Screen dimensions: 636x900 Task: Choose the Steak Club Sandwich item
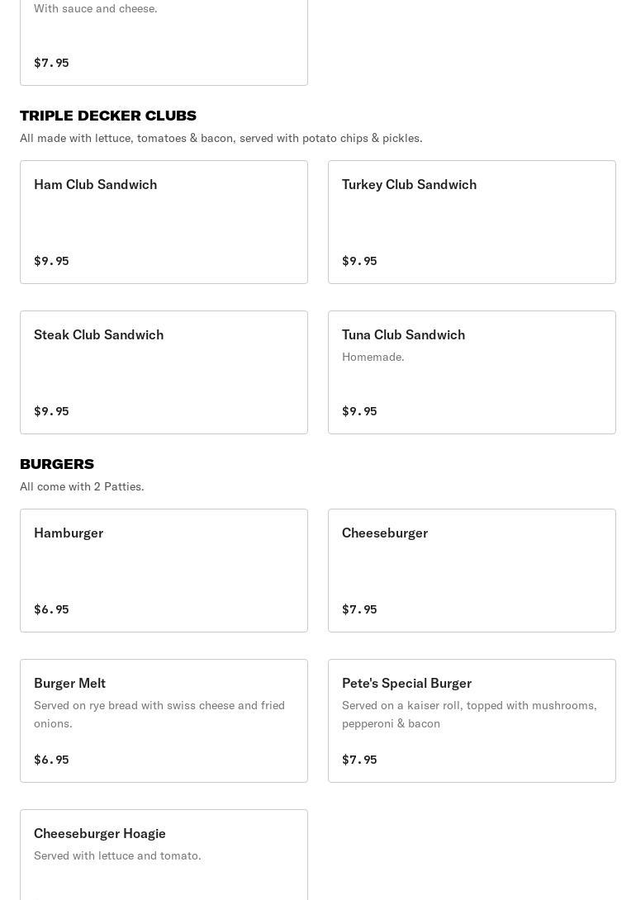[164, 372]
